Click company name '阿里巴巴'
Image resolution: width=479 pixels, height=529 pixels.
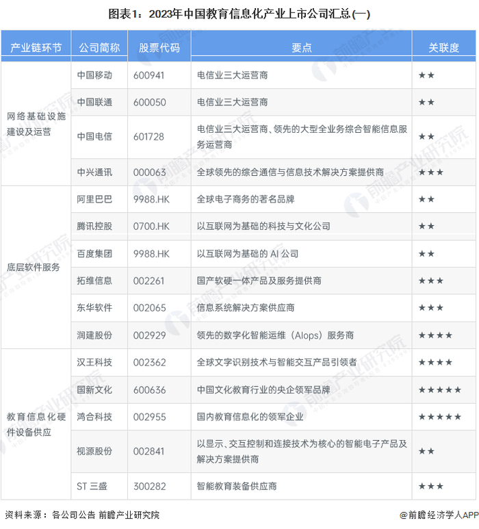tap(94, 199)
